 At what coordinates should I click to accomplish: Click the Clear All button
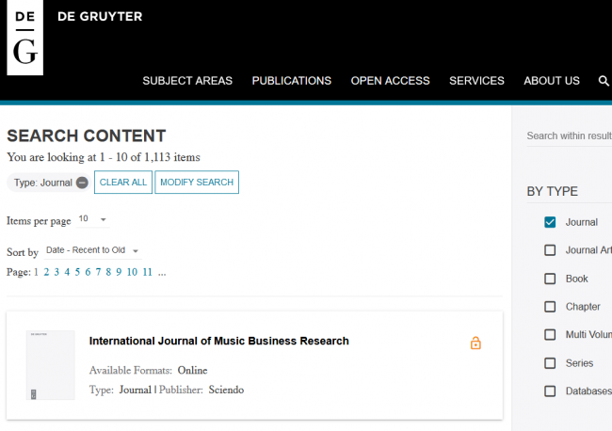point(123,183)
